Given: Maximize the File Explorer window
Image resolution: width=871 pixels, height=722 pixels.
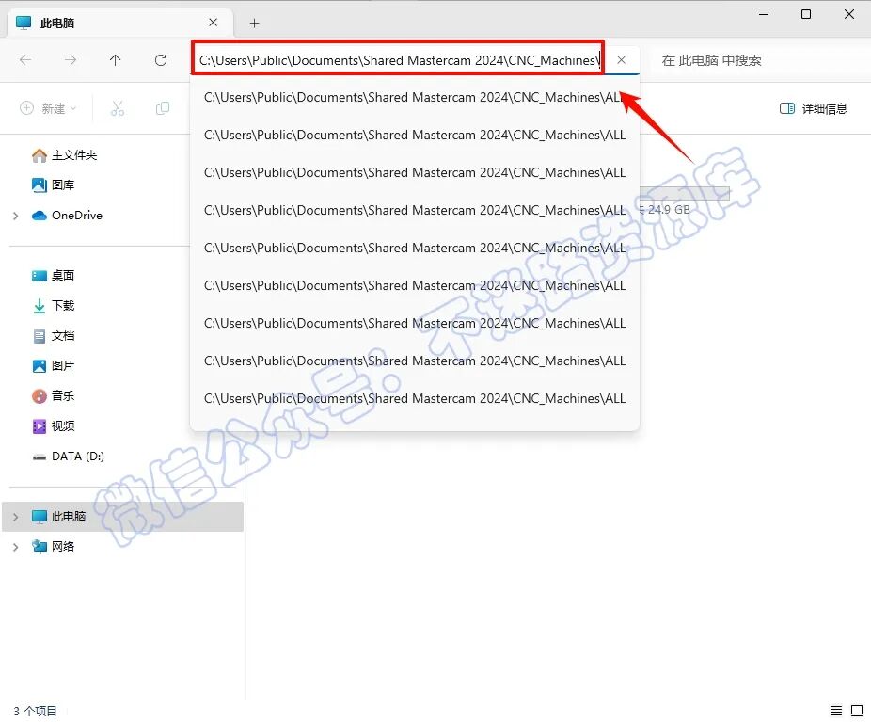Looking at the screenshot, I should tap(806, 14).
